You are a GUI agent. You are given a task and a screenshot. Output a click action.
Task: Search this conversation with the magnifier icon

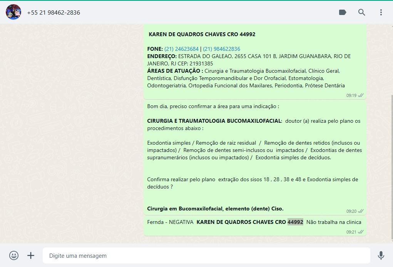click(x=361, y=12)
